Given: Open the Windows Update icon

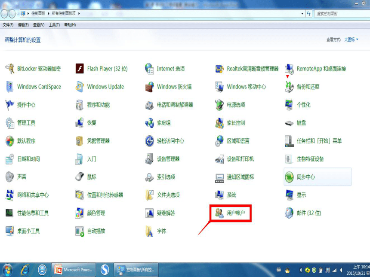Looking at the screenshot, I should click(80, 87).
